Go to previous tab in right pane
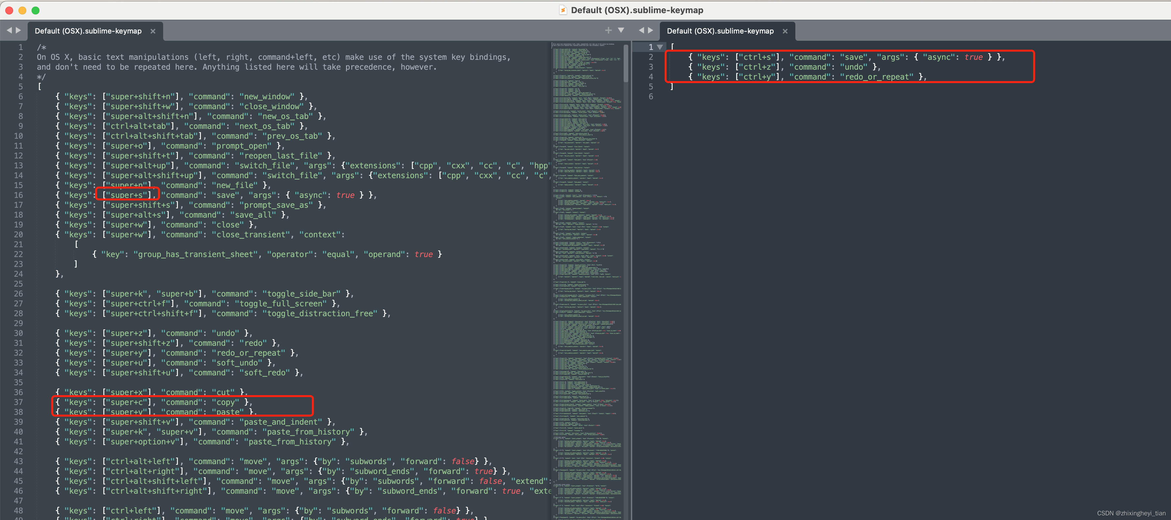This screenshot has width=1171, height=520. tap(641, 31)
